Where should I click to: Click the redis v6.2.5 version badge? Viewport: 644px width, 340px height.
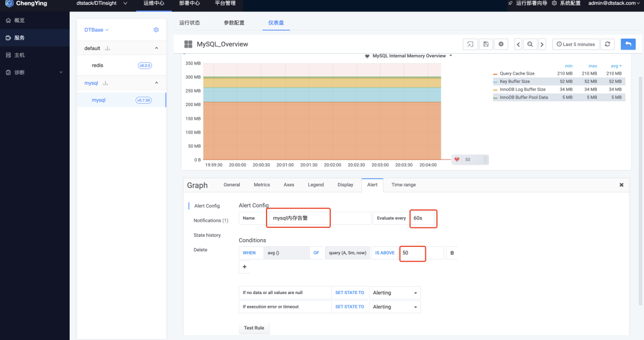pos(144,65)
